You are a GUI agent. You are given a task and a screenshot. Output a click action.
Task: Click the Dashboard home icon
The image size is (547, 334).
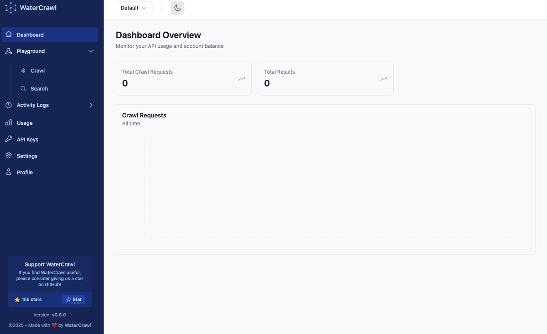[9, 35]
